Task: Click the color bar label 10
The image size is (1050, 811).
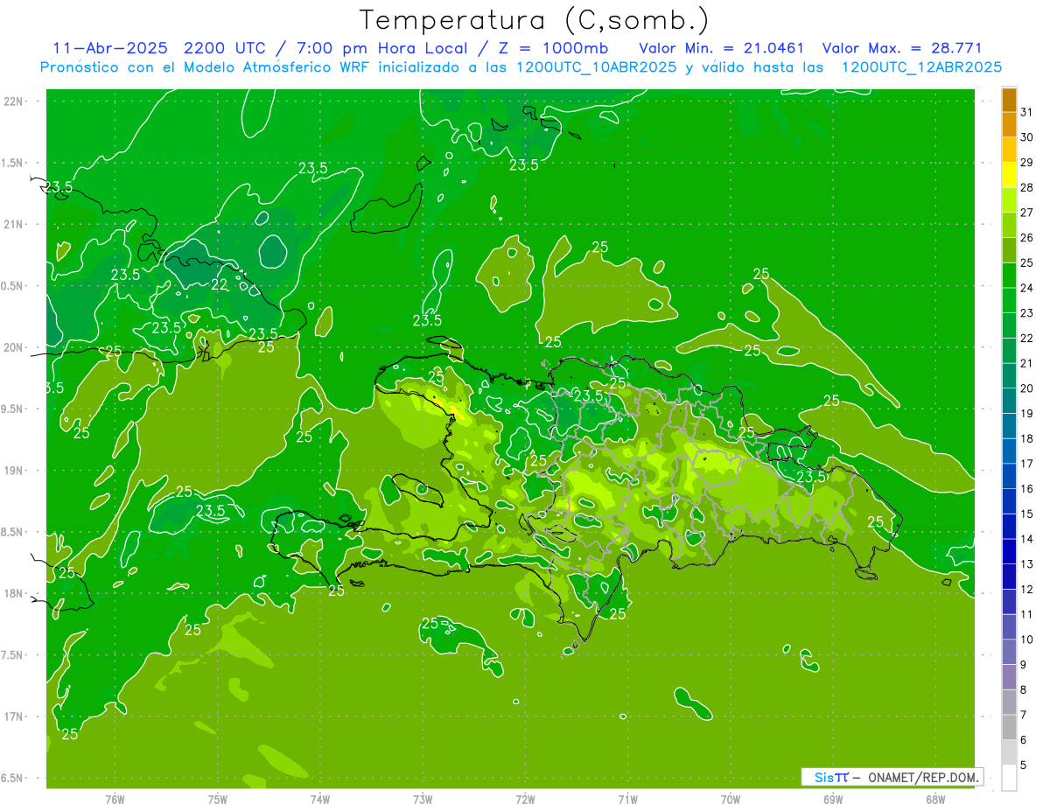Action: click(1027, 640)
